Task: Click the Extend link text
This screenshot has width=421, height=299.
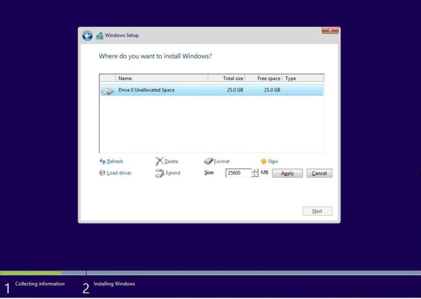Action: click(173, 173)
